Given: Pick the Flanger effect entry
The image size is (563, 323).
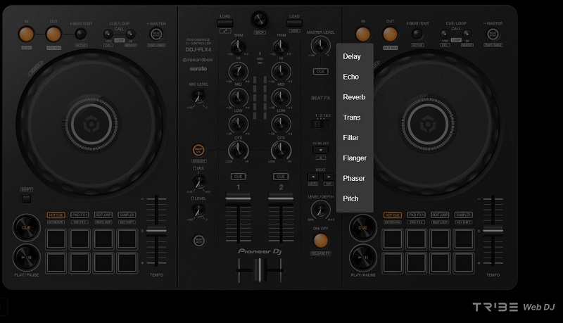Looking at the screenshot, I should coord(355,158).
